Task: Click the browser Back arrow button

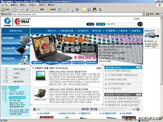Action: click(x=3, y=10)
